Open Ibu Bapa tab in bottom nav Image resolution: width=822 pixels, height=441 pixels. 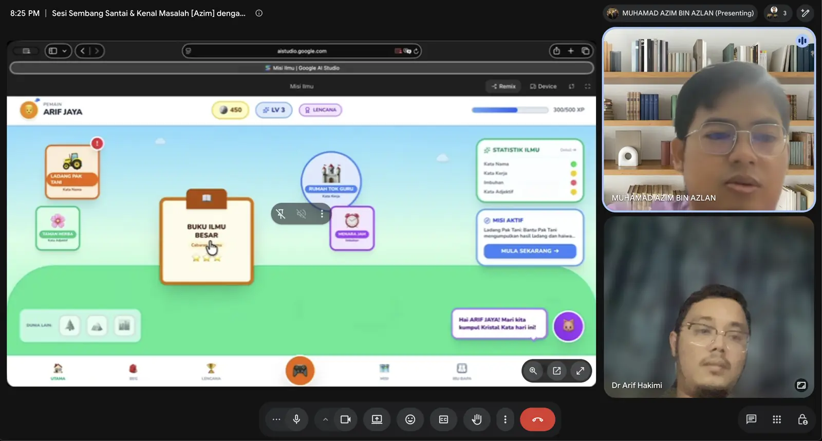[462, 372]
